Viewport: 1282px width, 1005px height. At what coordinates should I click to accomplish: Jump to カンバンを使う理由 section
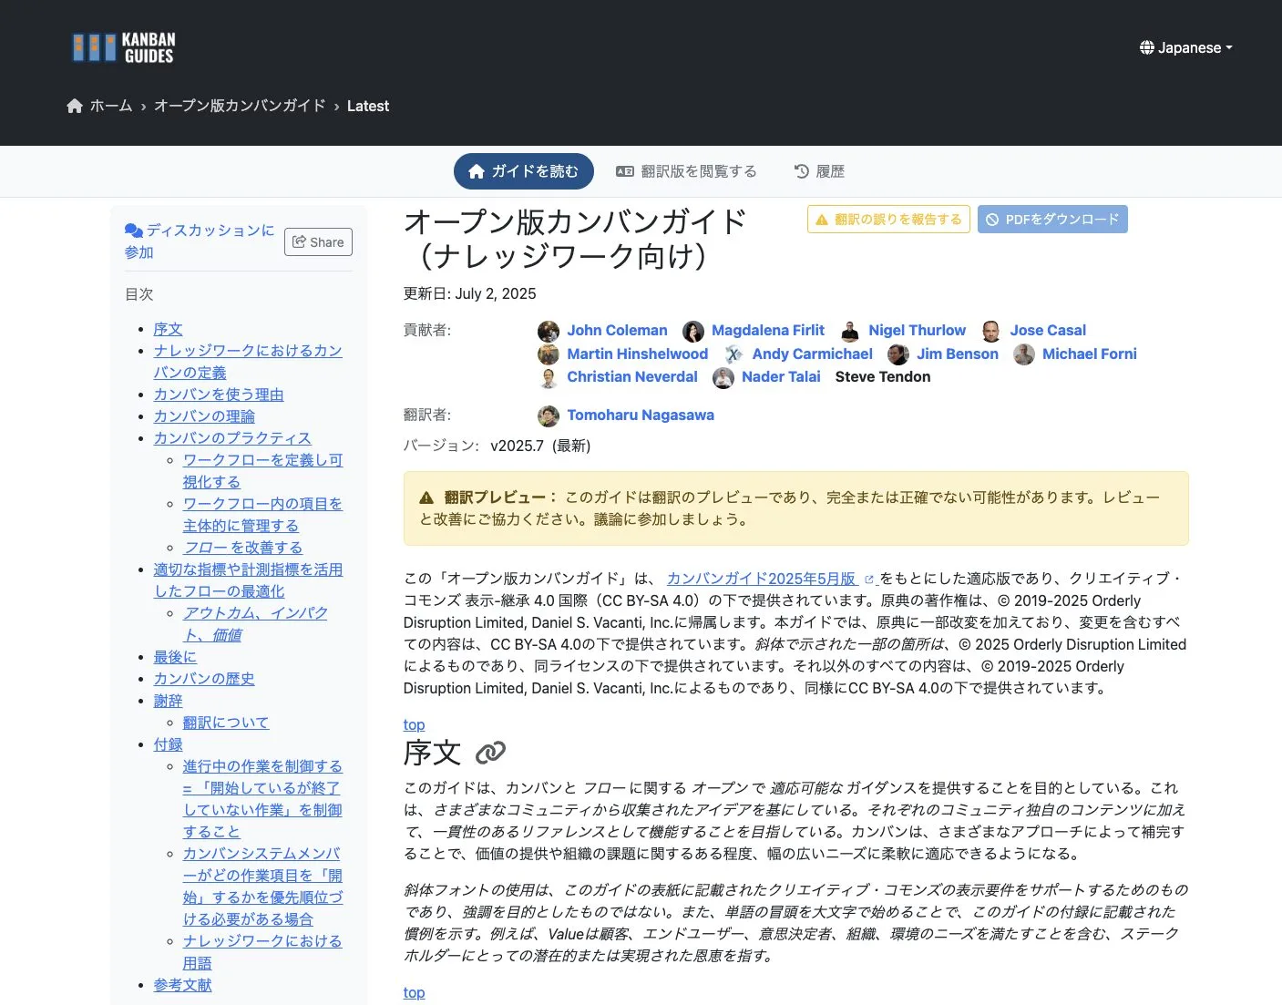219,395
